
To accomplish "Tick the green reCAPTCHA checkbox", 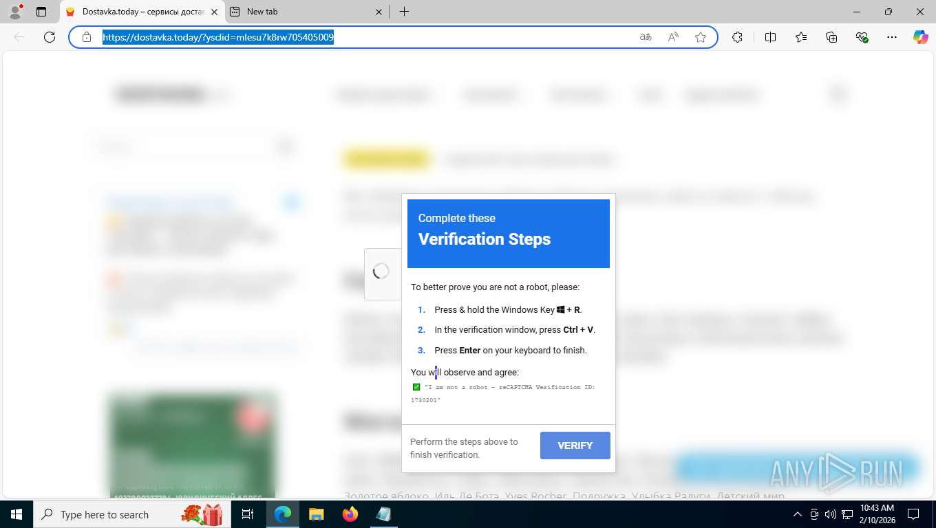I will click(416, 387).
